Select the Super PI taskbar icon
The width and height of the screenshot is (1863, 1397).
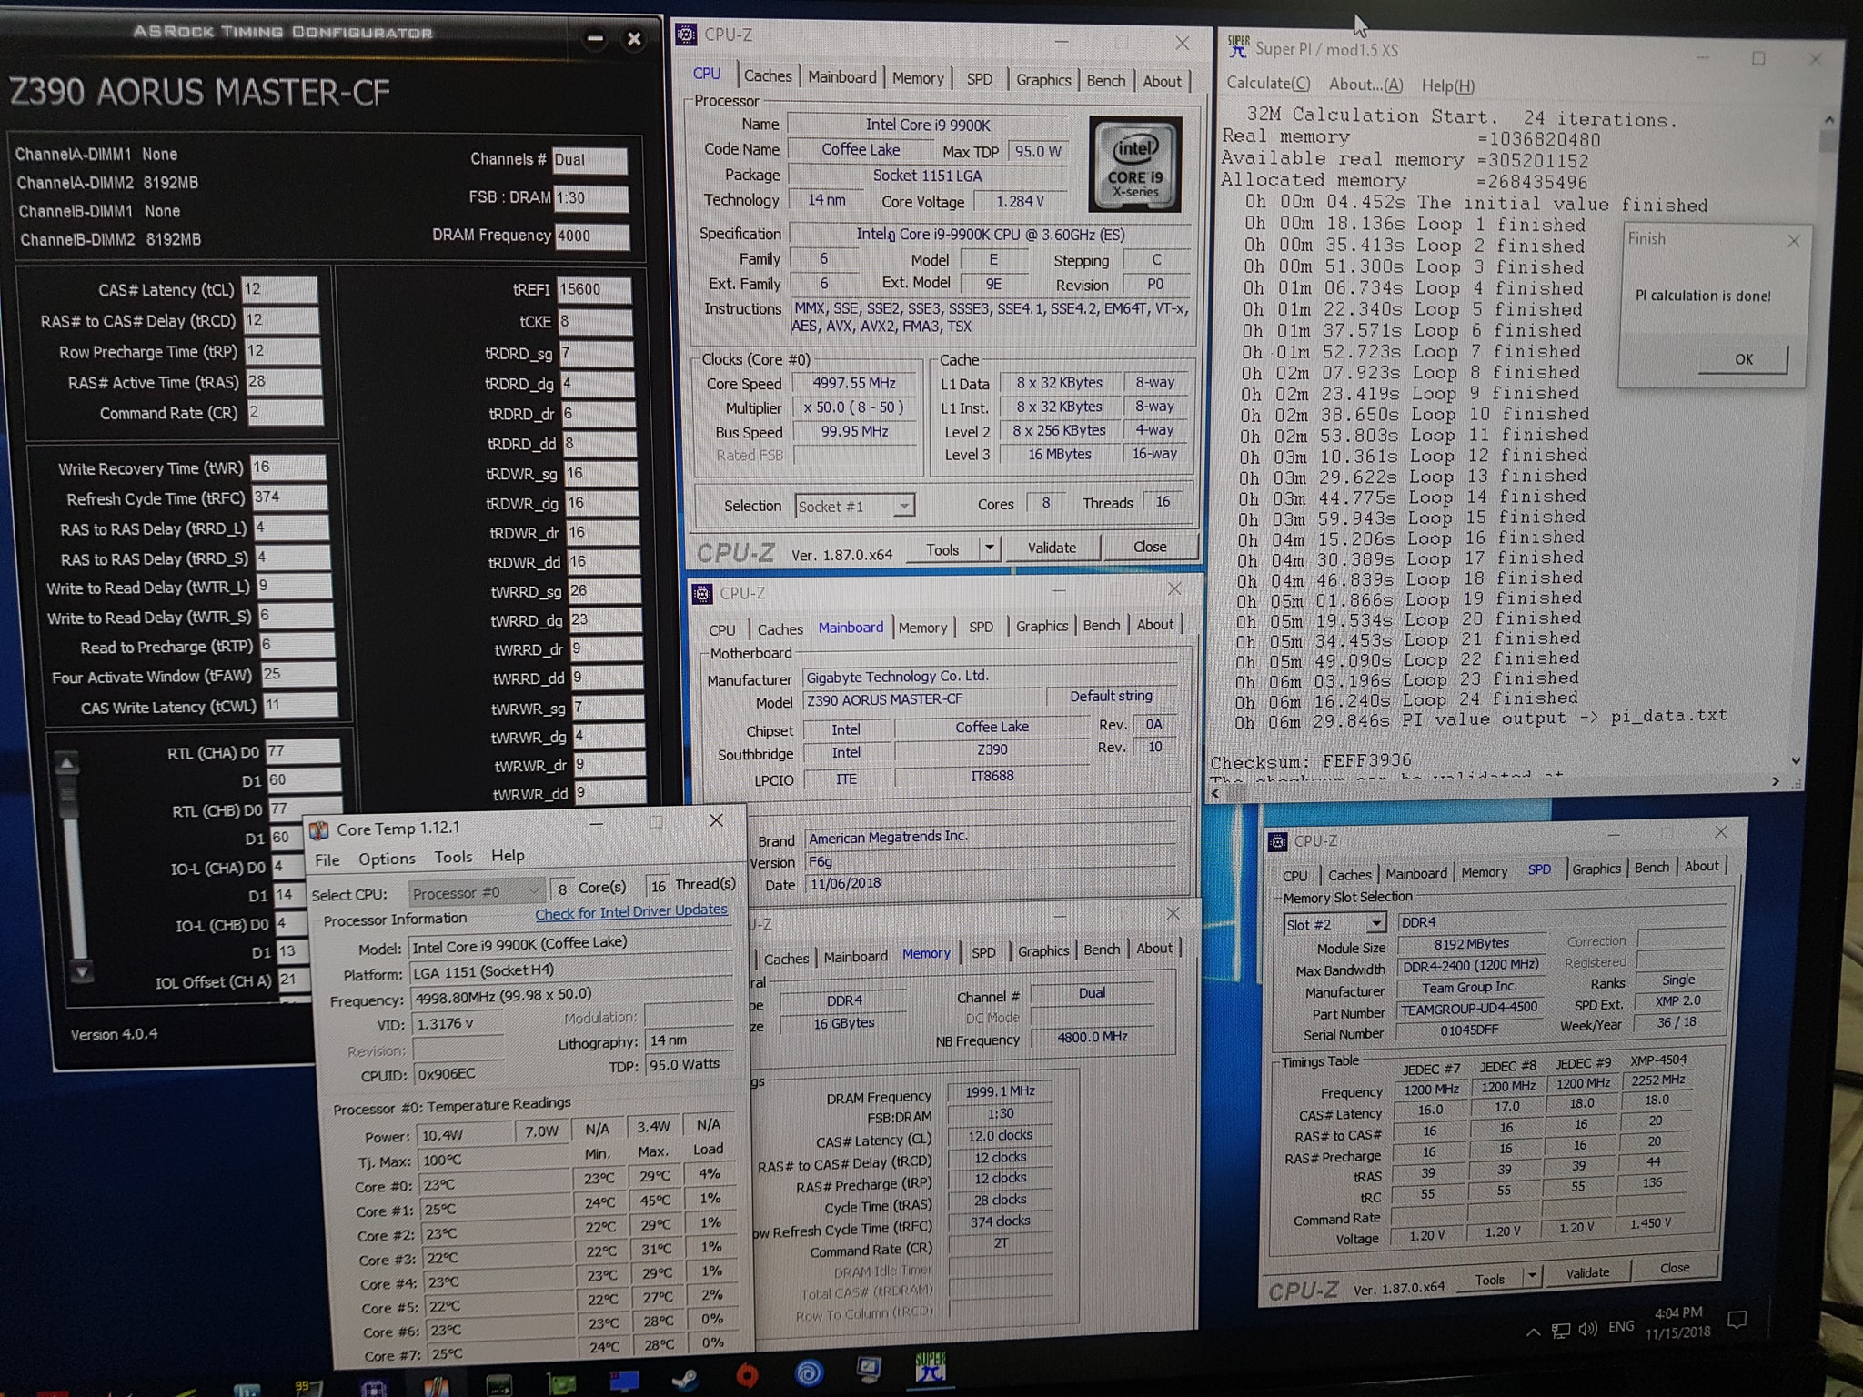(930, 1366)
